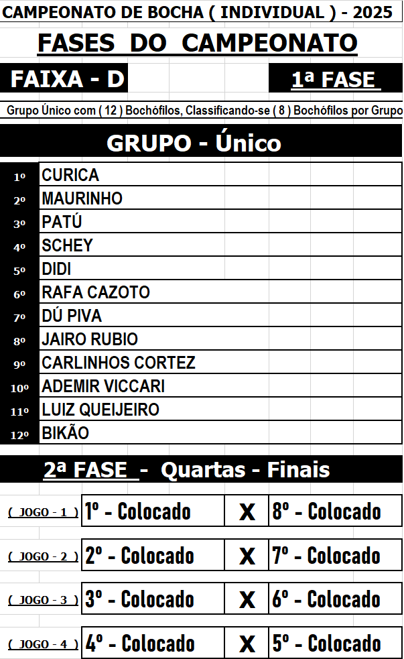Select the SCHEY cell

pos(220,245)
